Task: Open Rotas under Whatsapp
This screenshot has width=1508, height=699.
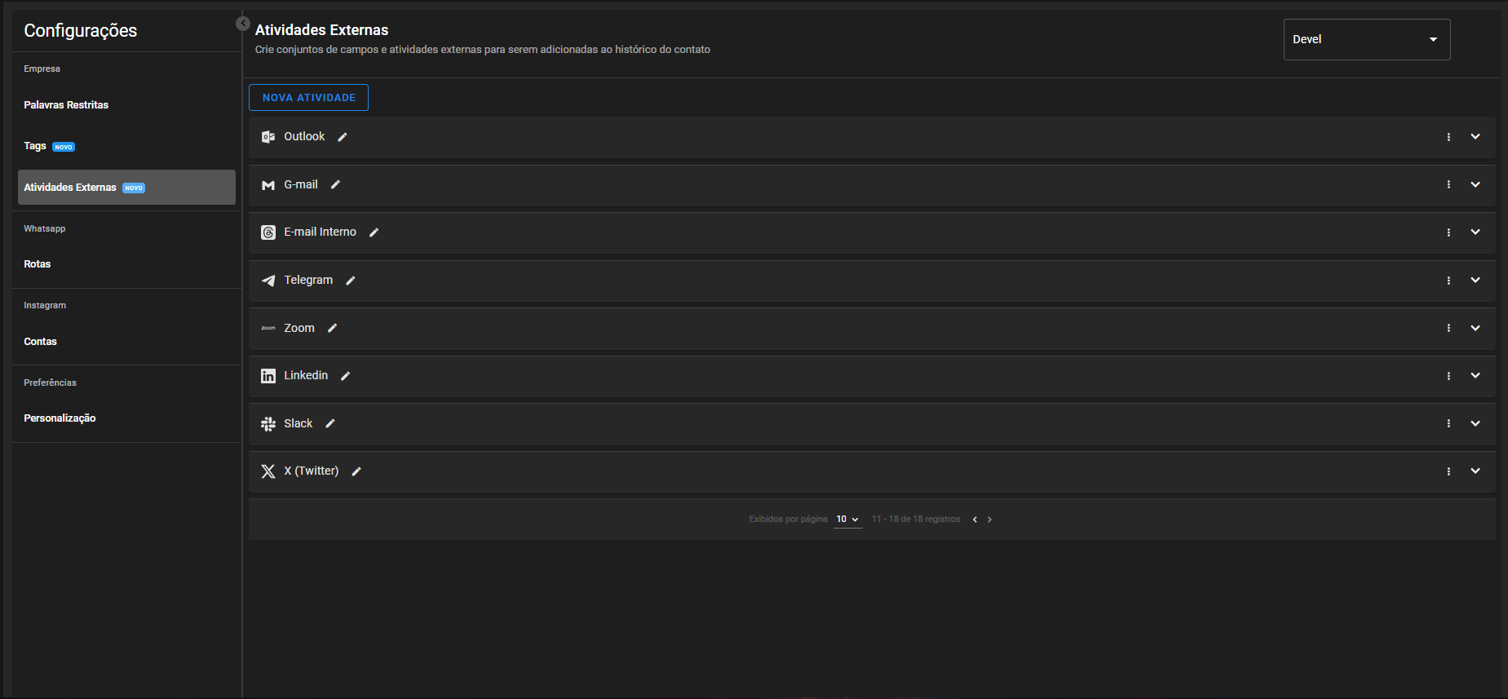Action: pos(38,264)
